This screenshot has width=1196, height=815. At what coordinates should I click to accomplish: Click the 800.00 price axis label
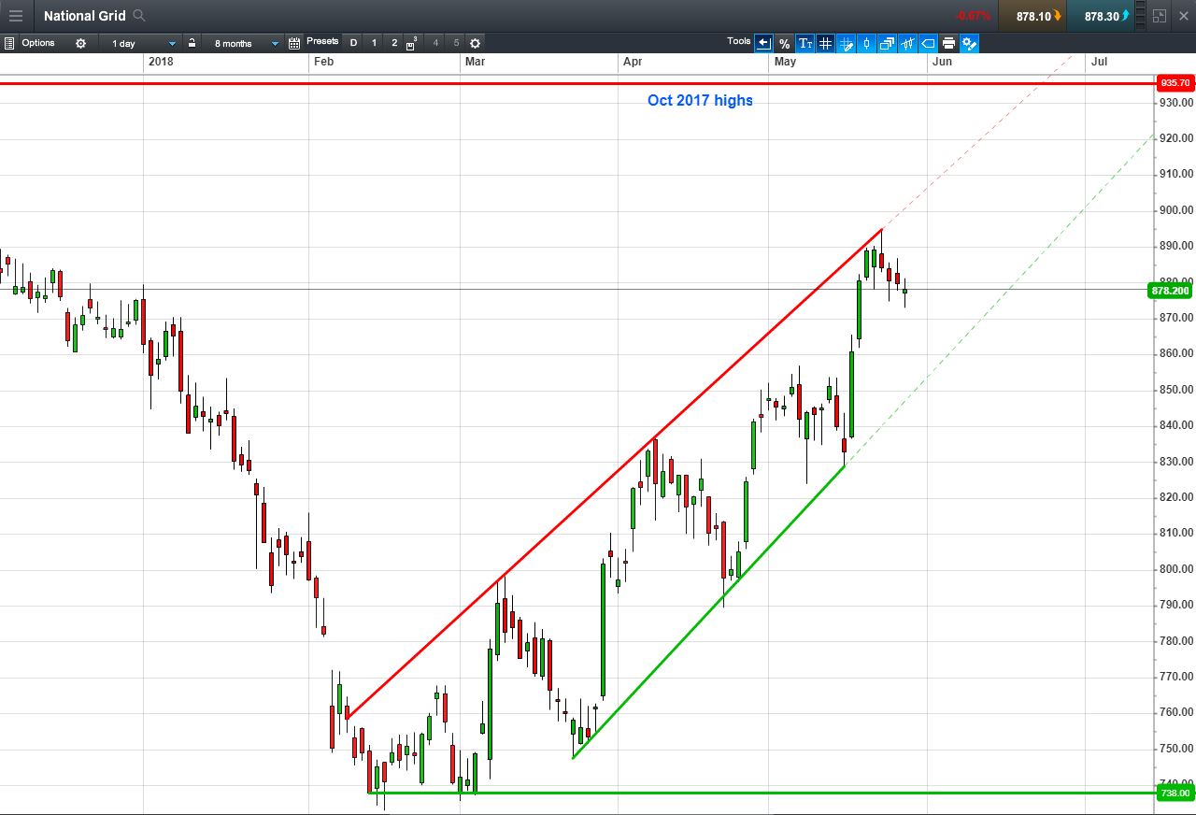[1176, 569]
